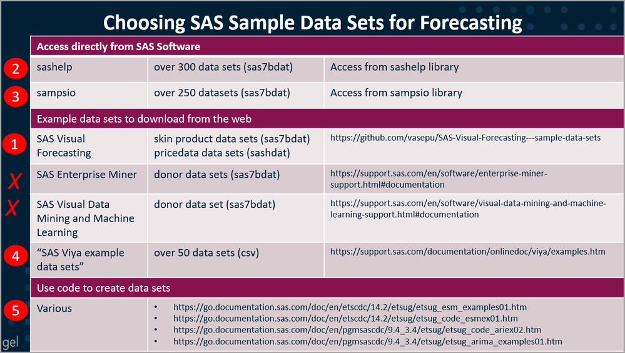
Task: Open the visual-data-mining-and-machine-learning support link
Action: 468,208
